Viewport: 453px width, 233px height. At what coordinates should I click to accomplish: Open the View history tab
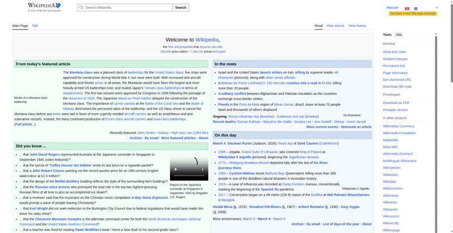tap(357, 25)
